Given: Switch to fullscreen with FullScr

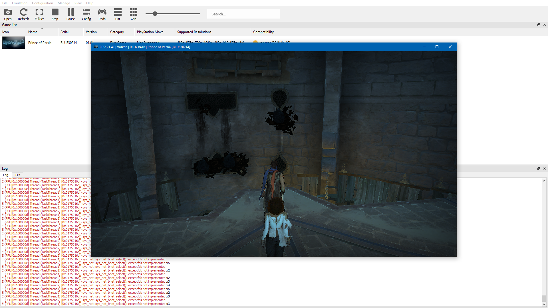Looking at the screenshot, I should tap(39, 14).
